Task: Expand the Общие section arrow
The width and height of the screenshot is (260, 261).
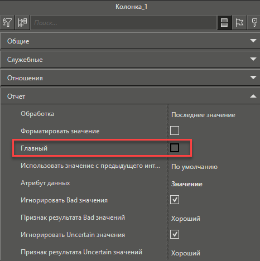Action: [x=253, y=41]
